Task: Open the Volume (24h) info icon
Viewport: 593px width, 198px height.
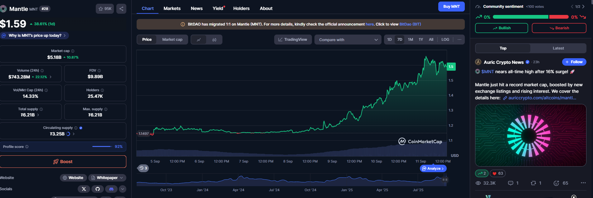Action: pyautogui.click(x=42, y=71)
